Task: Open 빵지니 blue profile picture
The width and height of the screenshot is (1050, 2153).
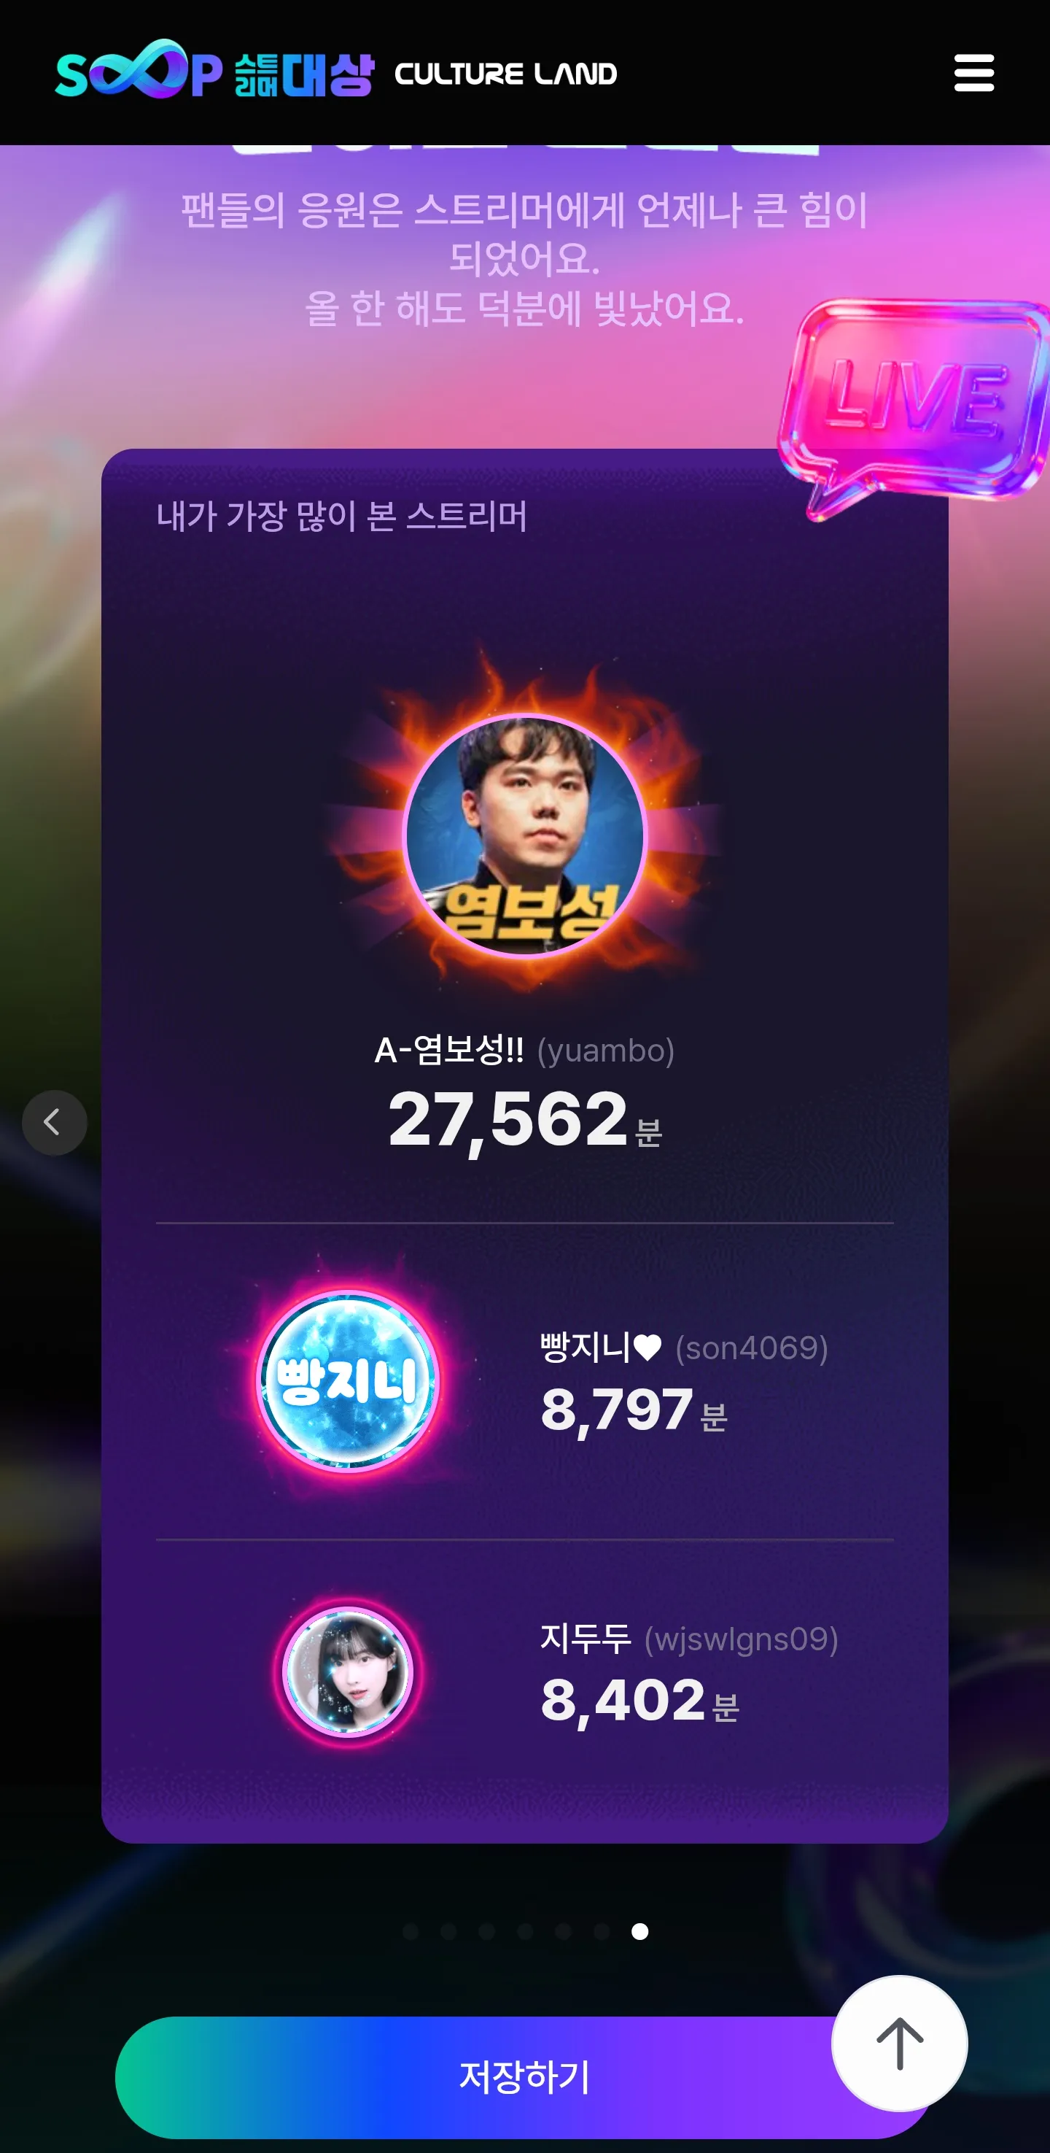Action: coord(348,1380)
